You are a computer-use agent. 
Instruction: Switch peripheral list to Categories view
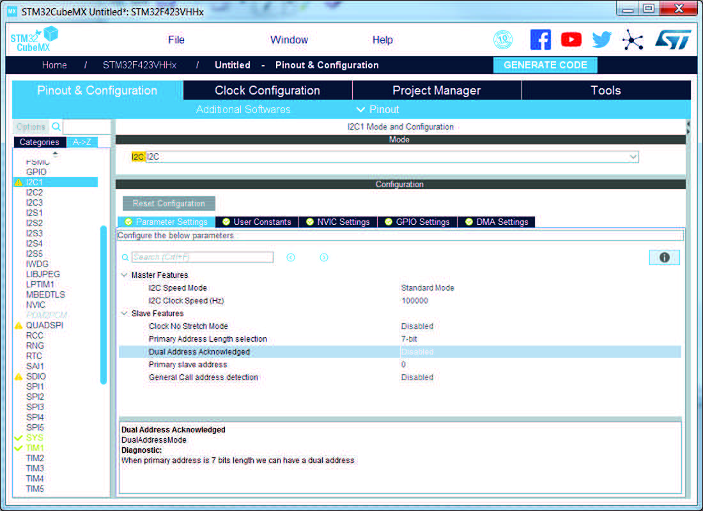click(40, 142)
